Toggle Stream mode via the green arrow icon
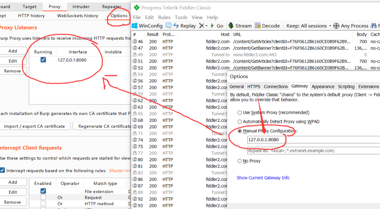Image resolution: width=380 pixels, height=209 pixels. pos(231,26)
